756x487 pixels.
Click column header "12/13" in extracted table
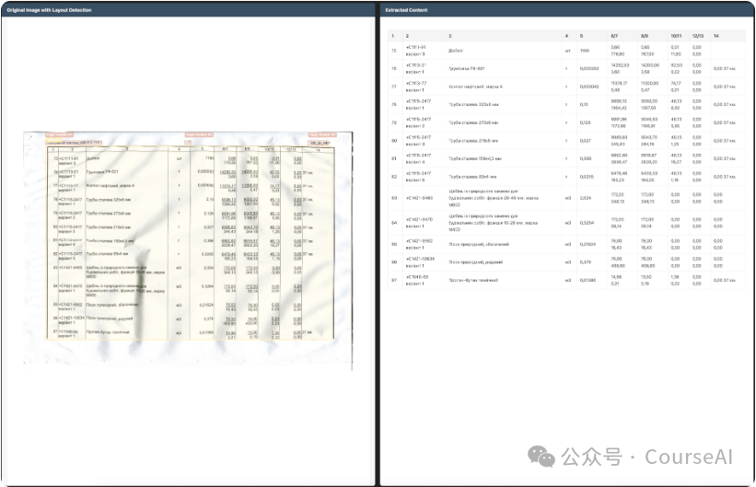click(x=698, y=36)
